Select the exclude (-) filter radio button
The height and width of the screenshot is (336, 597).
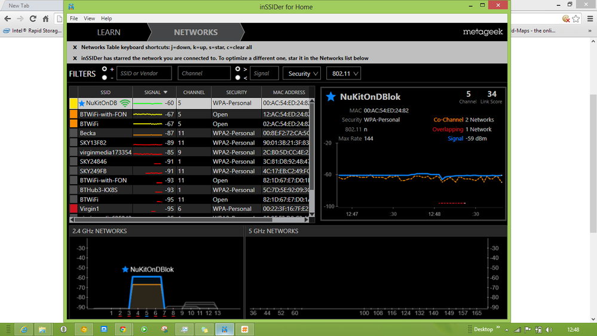pos(105,77)
